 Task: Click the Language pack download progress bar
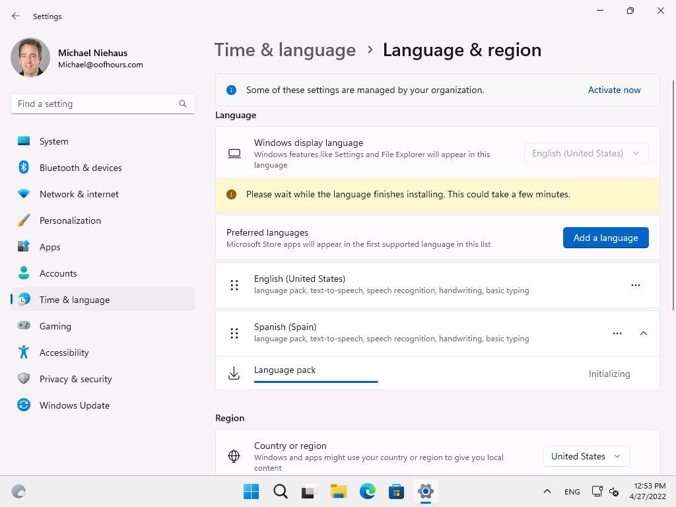[316, 382]
